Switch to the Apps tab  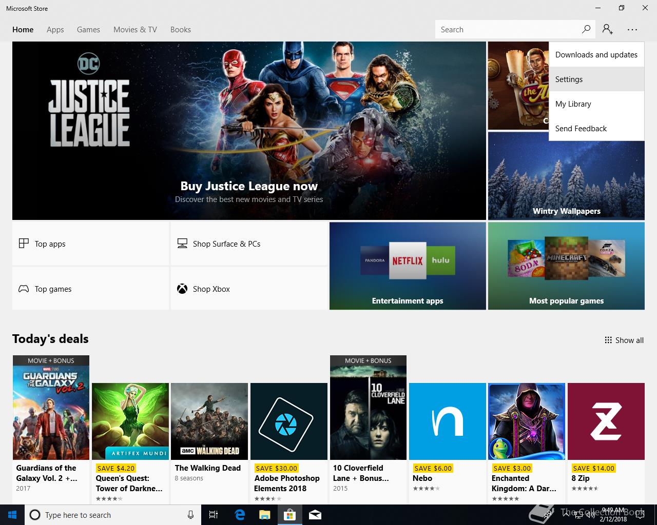tap(55, 30)
